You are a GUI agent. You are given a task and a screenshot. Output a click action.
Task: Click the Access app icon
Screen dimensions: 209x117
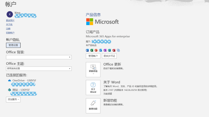point(114,50)
